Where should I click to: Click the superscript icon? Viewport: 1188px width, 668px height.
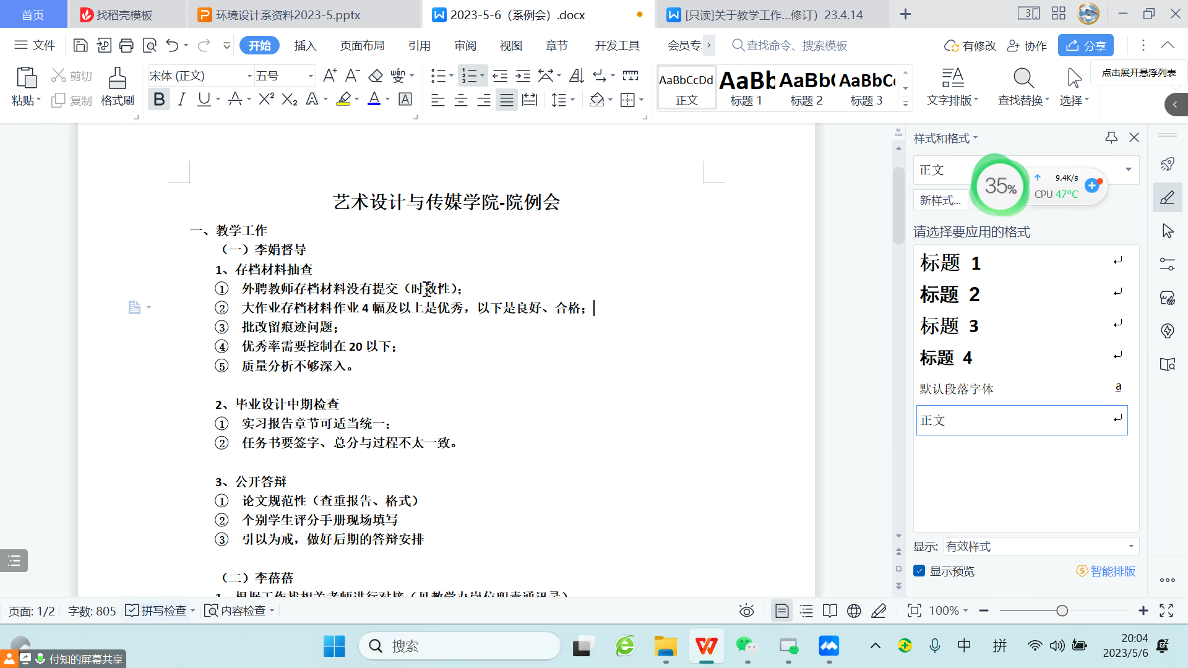(266, 100)
